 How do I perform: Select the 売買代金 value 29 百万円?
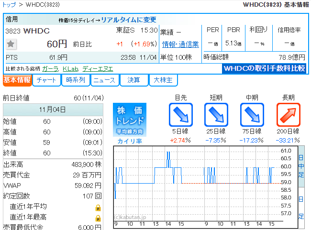[x=87, y=175]
